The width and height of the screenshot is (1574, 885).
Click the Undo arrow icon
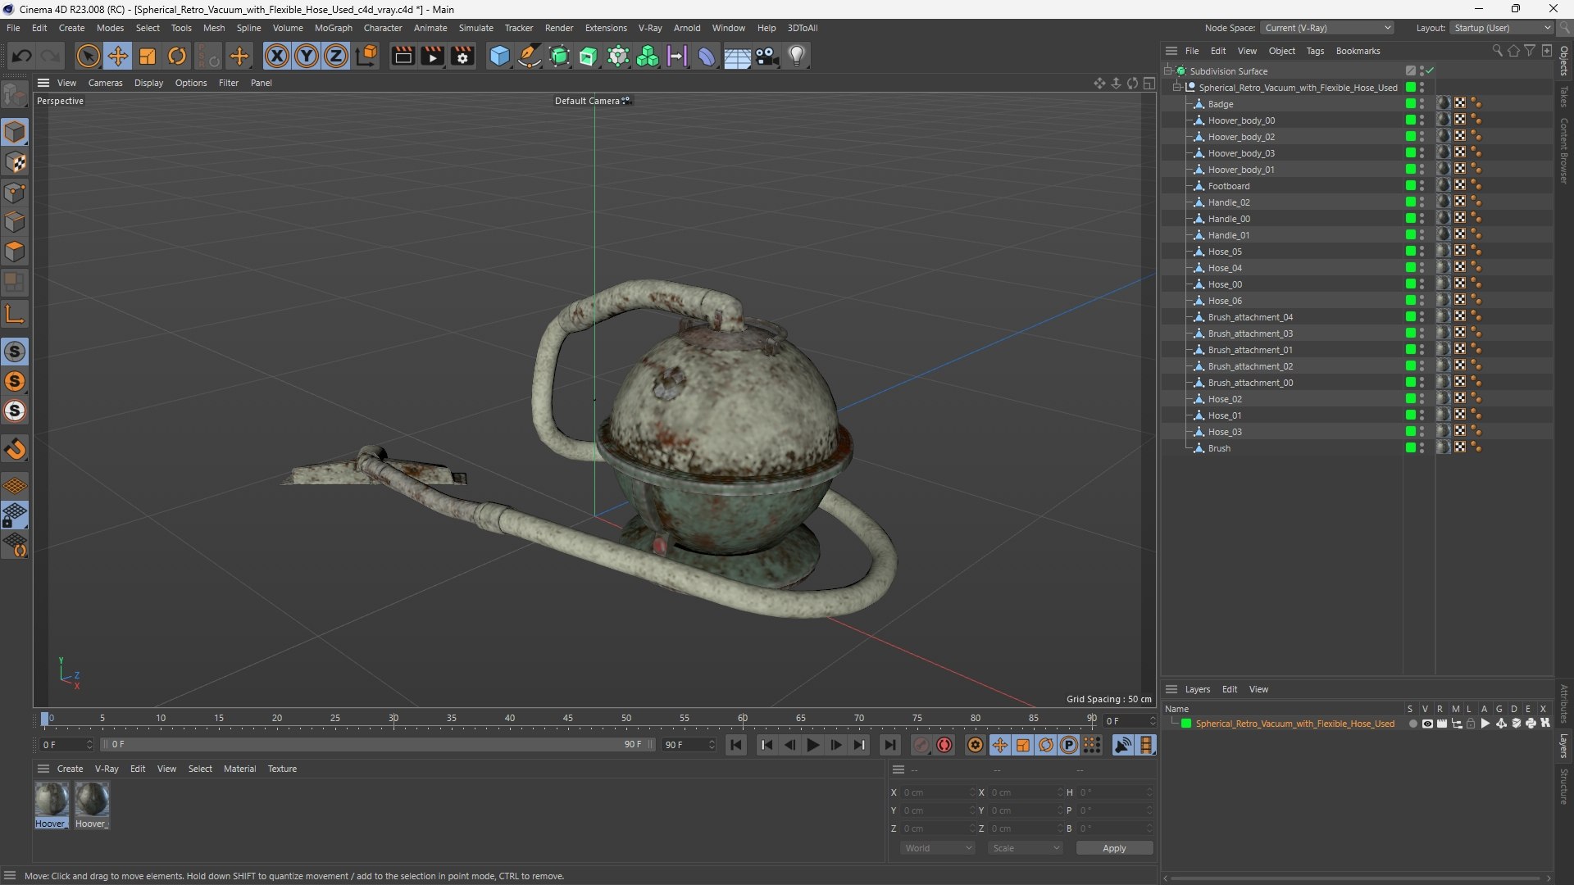pos(22,56)
